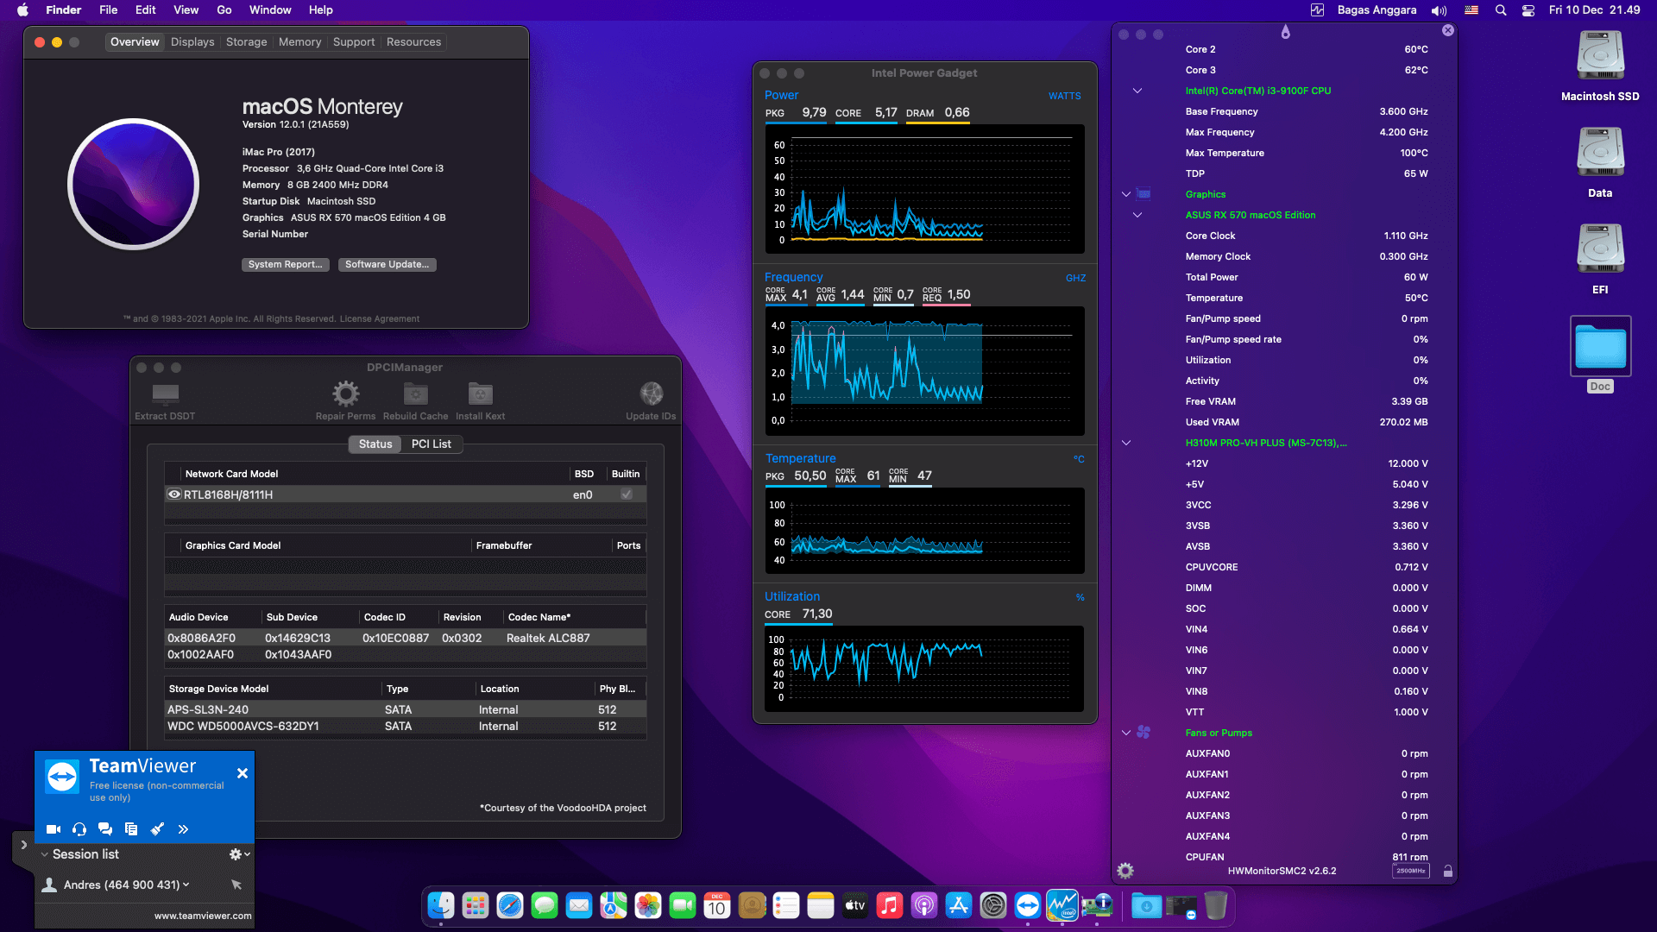1657x932 pixels.
Task: Click Install Kext icon in DPCIManager
Action: pyautogui.click(x=480, y=394)
